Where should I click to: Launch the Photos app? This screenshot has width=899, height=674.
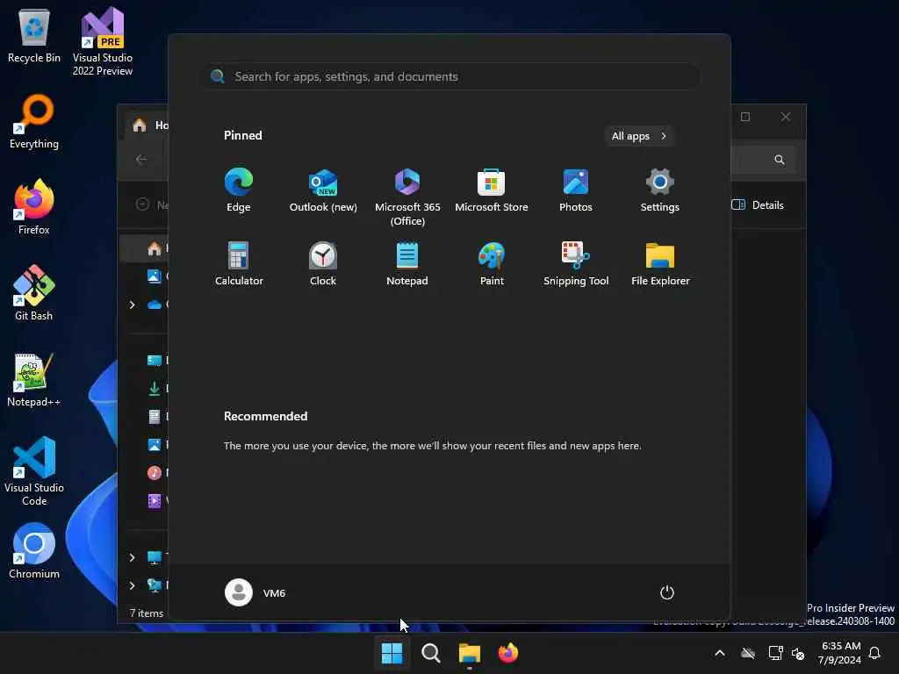click(x=576, y=190)
